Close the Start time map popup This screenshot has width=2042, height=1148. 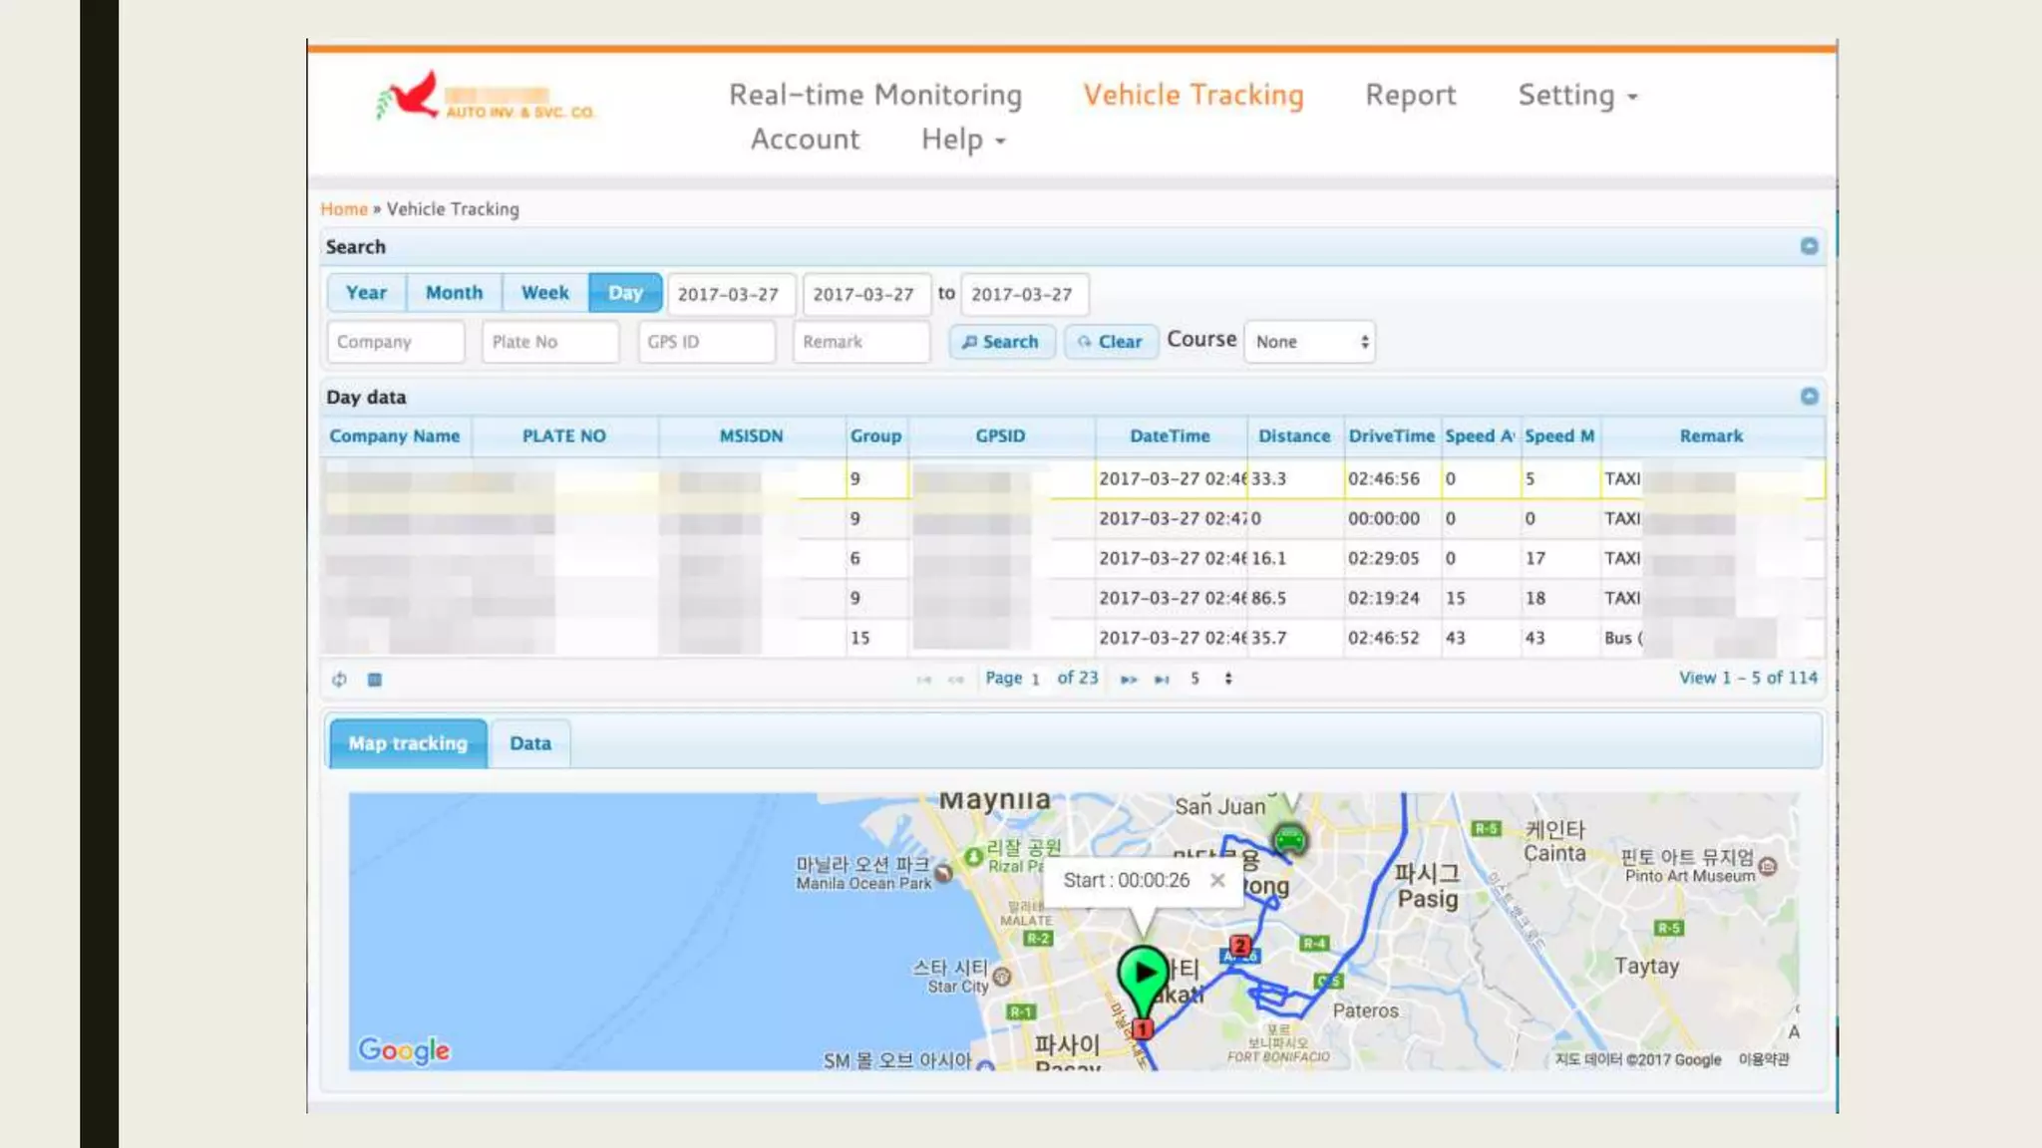coord(1217,880)
